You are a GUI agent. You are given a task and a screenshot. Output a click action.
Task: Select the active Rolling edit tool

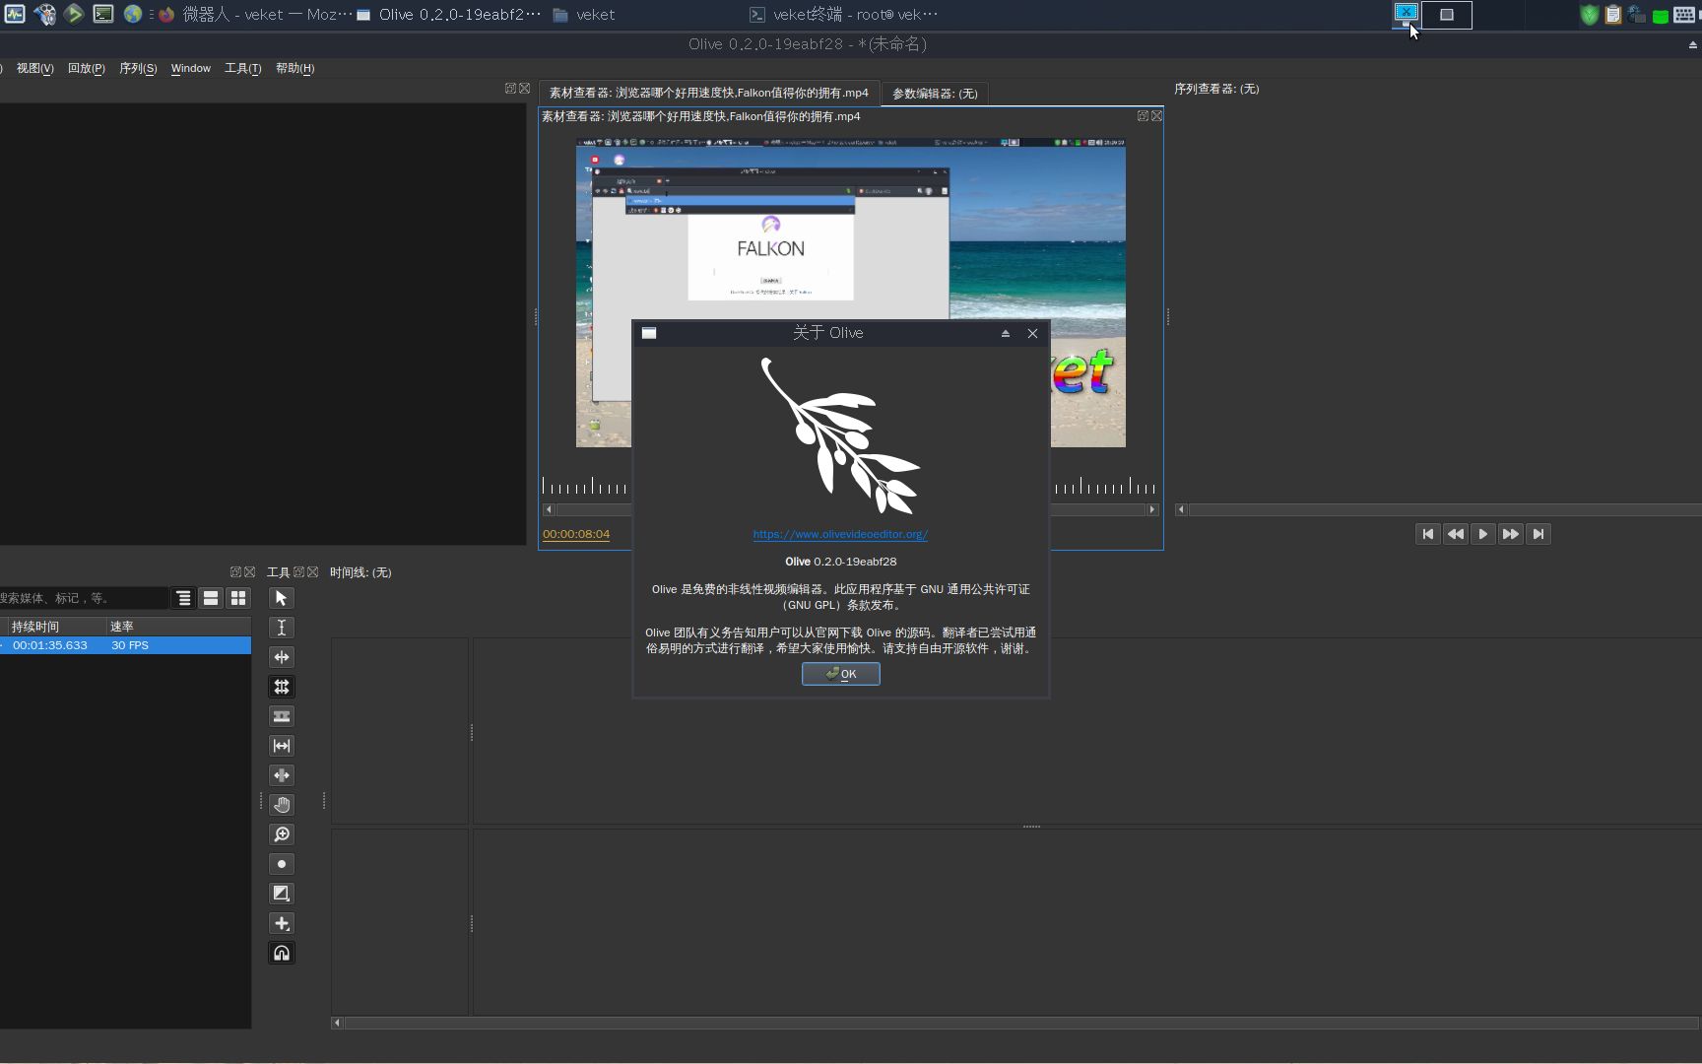click(282, 687)
